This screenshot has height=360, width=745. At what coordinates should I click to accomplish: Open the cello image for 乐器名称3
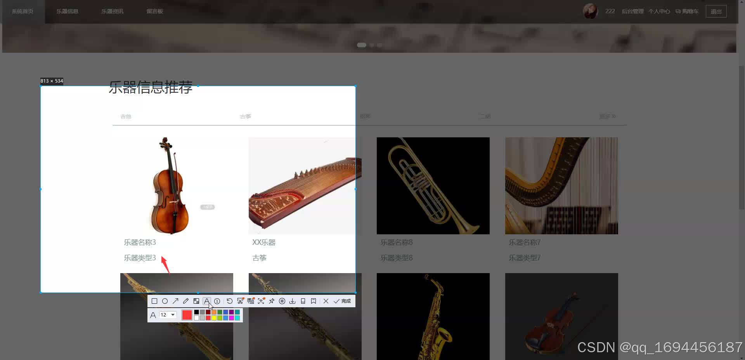(x=177, y=185)
